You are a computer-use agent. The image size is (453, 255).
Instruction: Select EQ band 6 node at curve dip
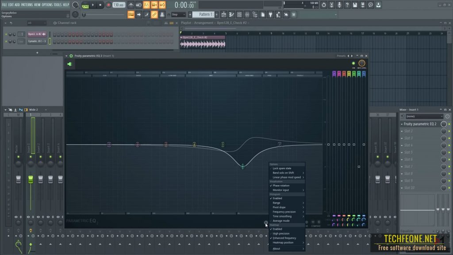coord(243,166)
